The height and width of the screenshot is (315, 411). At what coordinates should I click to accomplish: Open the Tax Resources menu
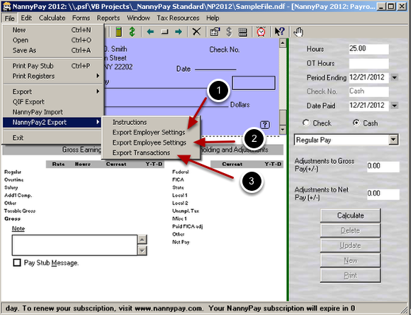[x=178, y=18]
